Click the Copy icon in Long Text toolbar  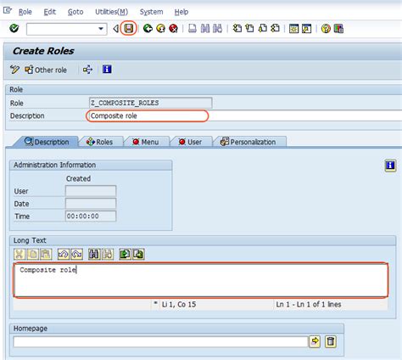point(33,254)
